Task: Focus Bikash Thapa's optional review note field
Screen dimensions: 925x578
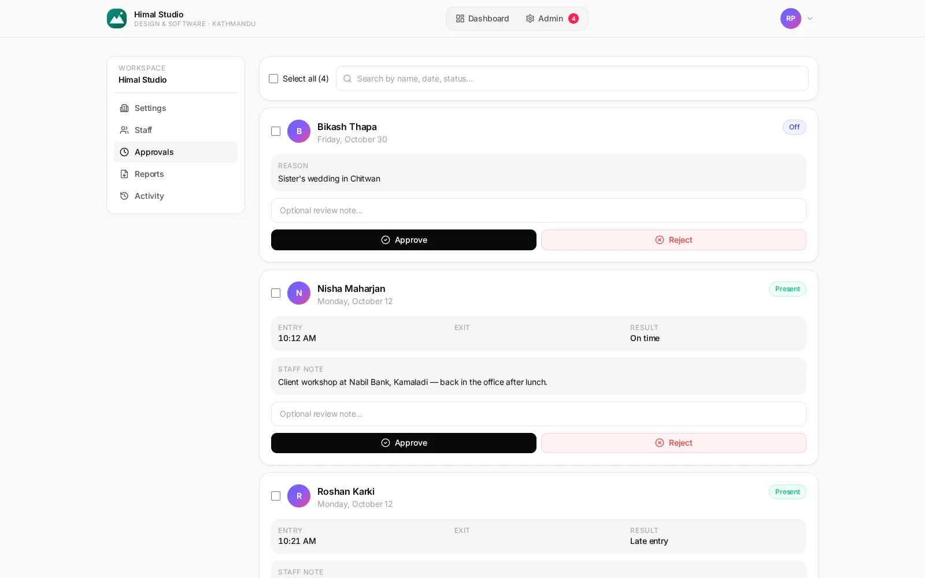Action: 539,210
